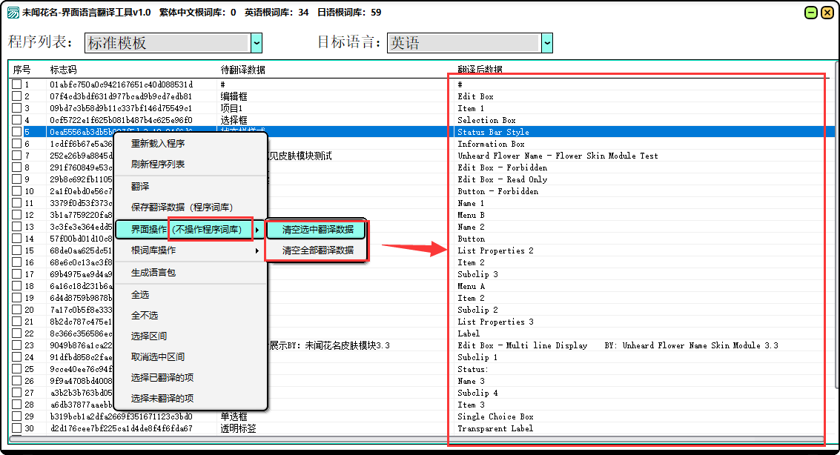Open the 程序列表 dropdown arrow
840x455 pixels.
point(257,43)
